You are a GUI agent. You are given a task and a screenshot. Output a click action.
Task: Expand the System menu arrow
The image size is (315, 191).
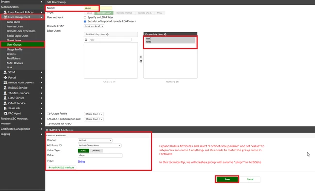point(41,2)
